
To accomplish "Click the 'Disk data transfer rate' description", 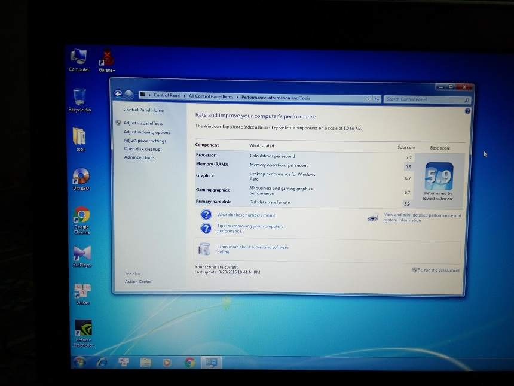I will (x=270, y=202).
